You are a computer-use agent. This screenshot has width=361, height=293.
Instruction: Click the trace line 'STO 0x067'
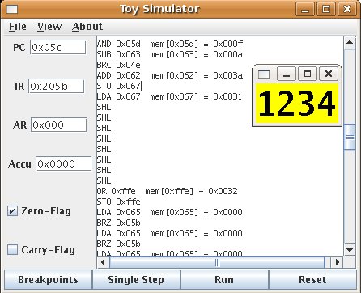[119, 86]
